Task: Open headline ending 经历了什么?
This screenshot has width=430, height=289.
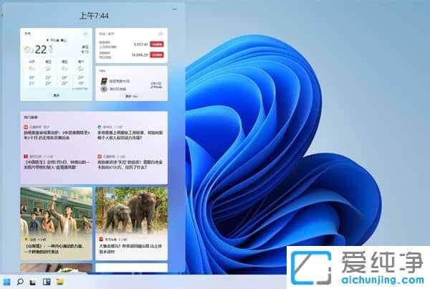Action: click(x=130, y=164)
